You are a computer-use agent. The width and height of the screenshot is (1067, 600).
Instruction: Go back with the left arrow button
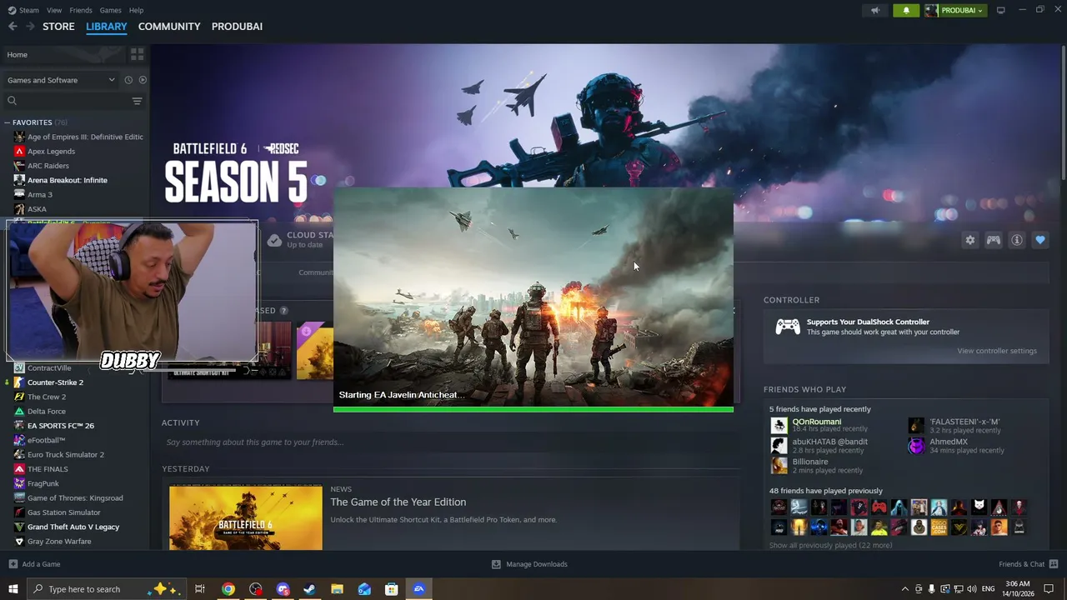pos(13,27)
